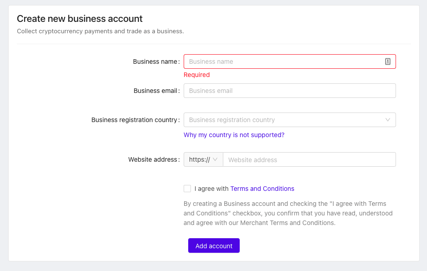
Task: Click the 'Business email' field label
Action: 155,91
